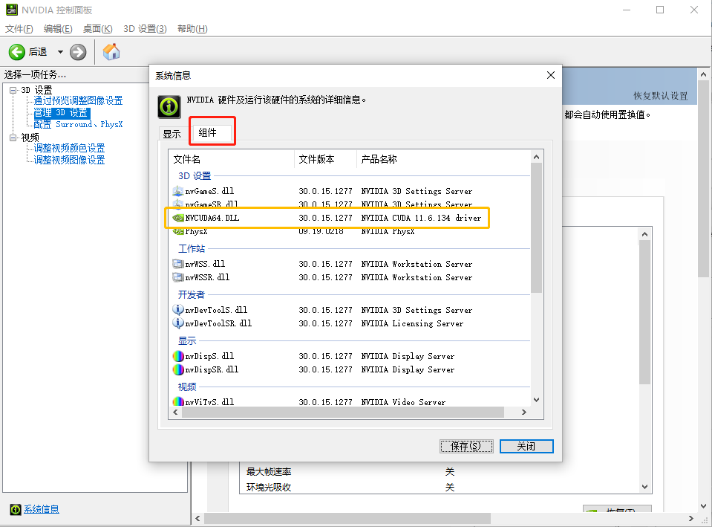Select the nvWSSR.dll file icon
712x527 pixels.
178,277
